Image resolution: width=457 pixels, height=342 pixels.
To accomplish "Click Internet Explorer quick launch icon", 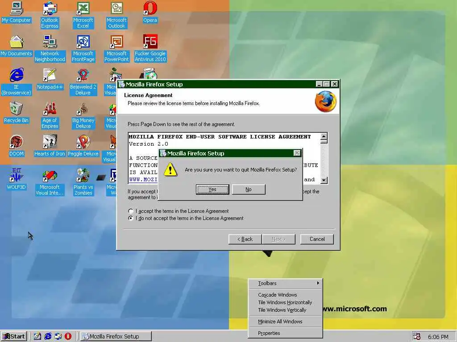I will coord(48,336).
